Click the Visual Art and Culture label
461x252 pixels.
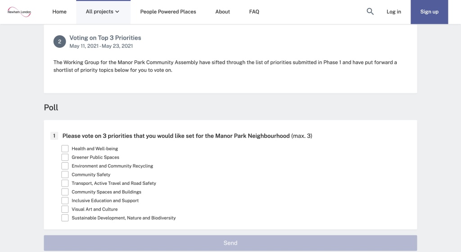point(95,209)
